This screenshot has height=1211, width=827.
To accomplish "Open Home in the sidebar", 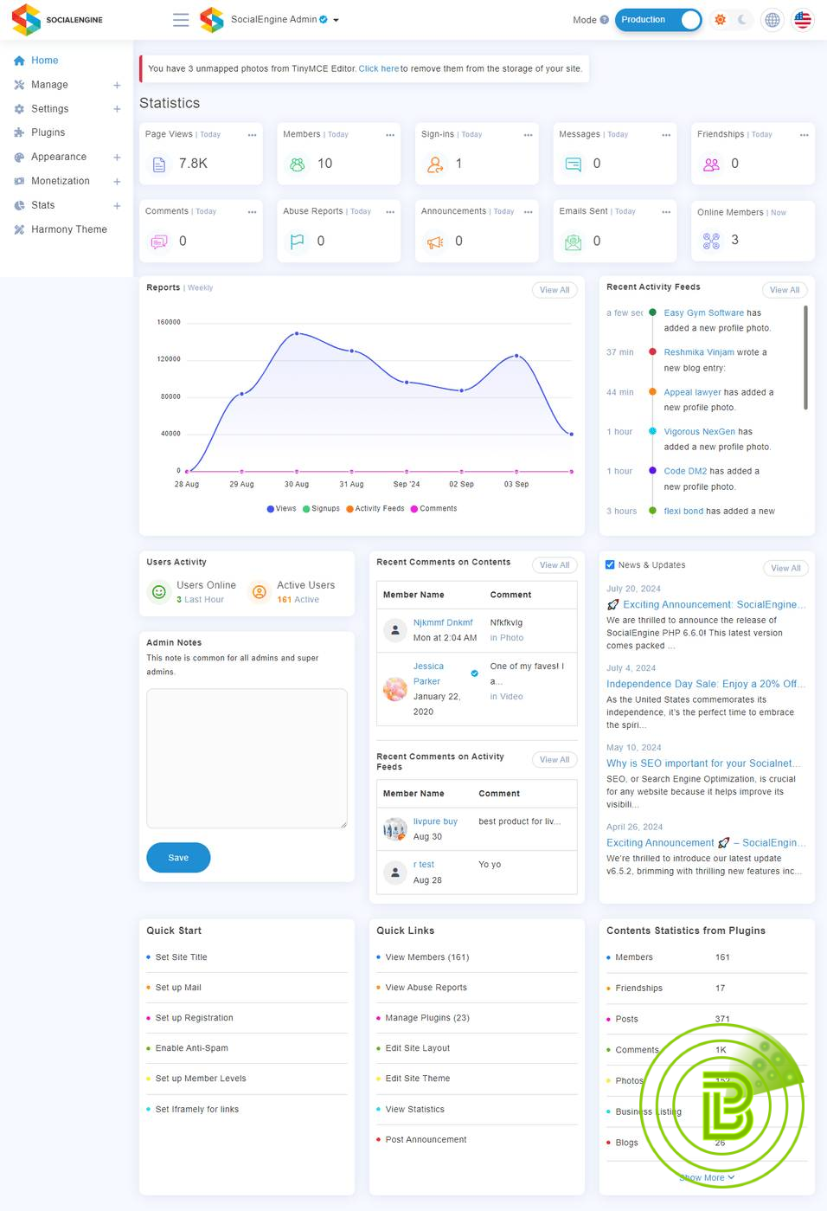I will click(45, 61).
